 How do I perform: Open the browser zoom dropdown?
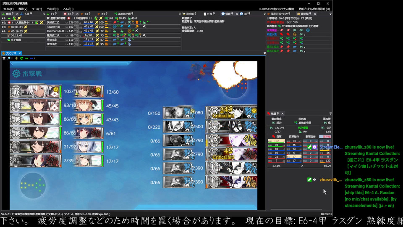pyautogui.click(x=10, y=58)
